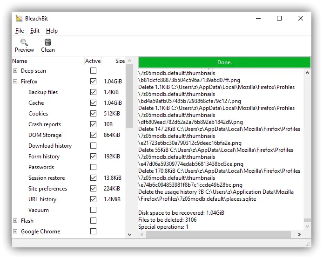Click the 'Disk space to be recovered: 1.04GiB' line

(x=181, y=213)
